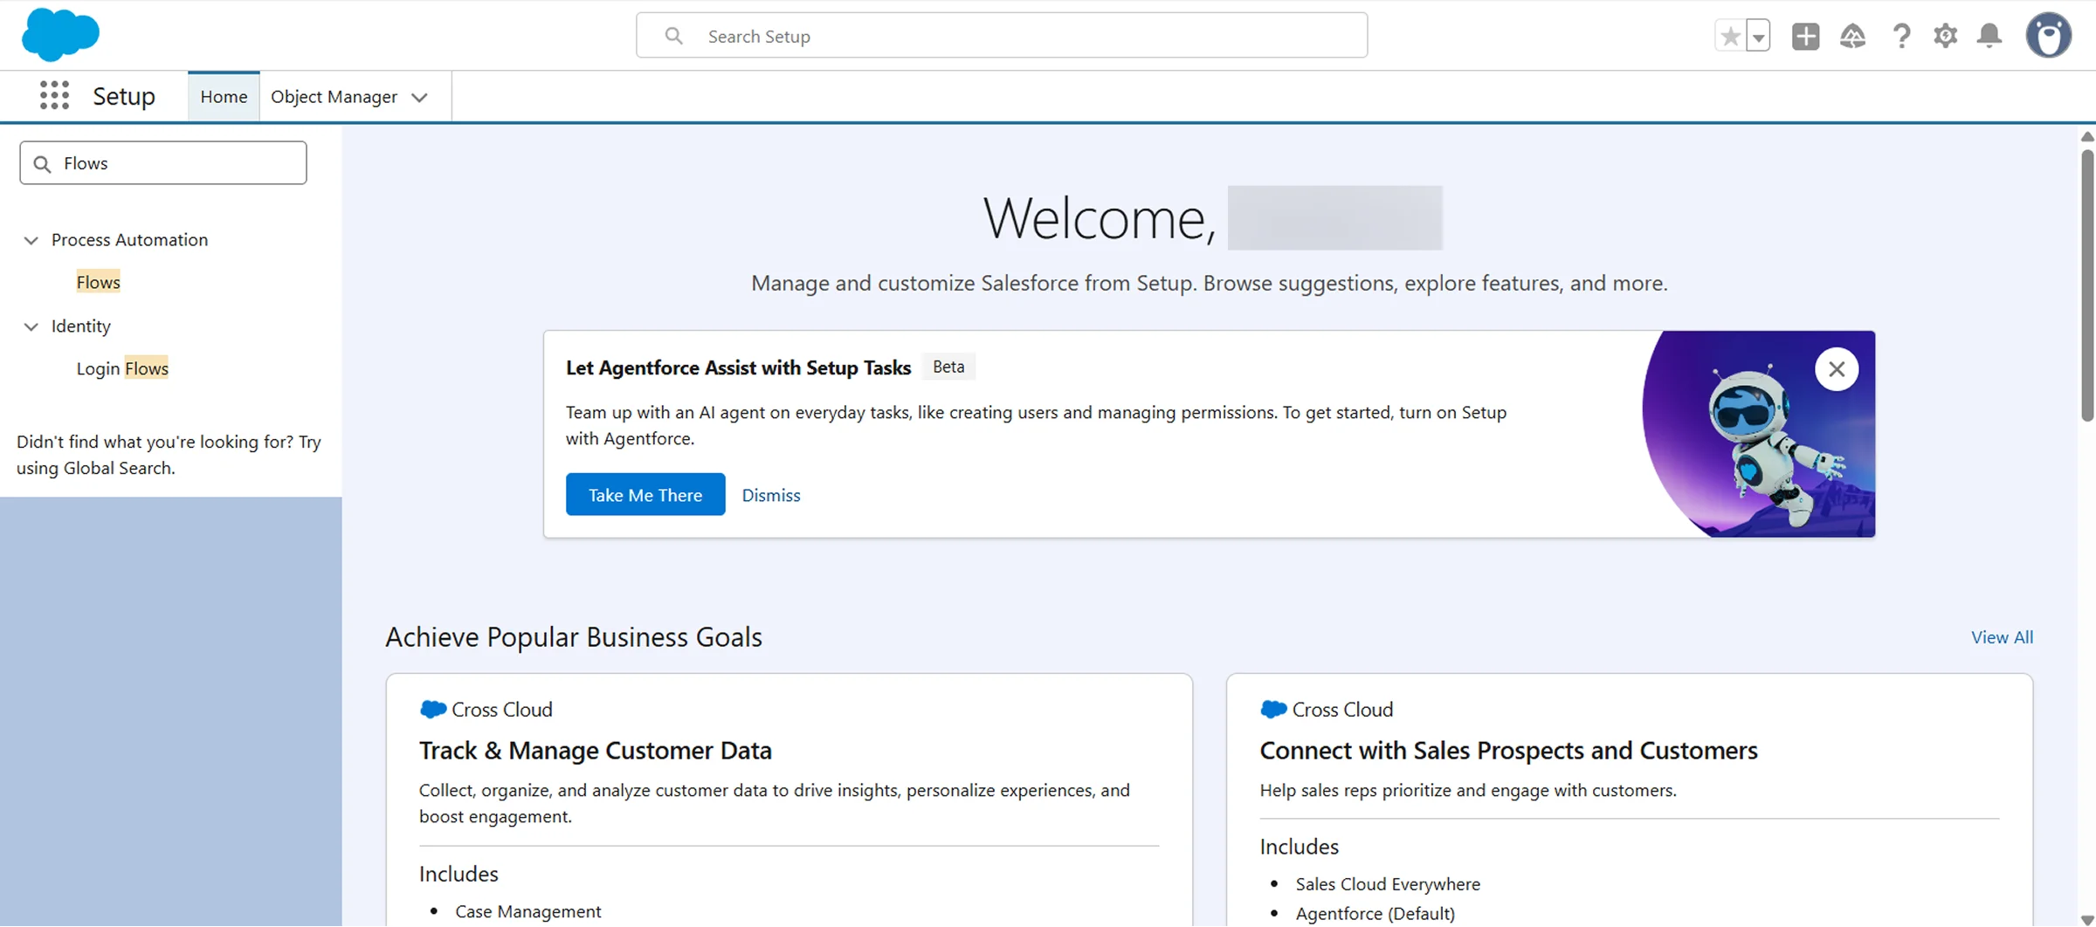Image resolution: width=2096 pixels, height=927 pixels.
Task: Open the favorites list dropdown arrow
Action: point(1756,36)
